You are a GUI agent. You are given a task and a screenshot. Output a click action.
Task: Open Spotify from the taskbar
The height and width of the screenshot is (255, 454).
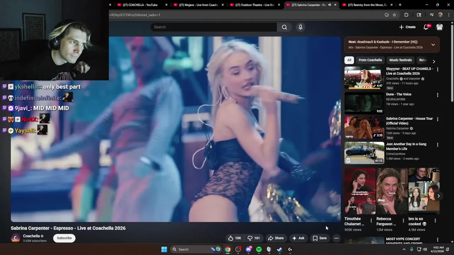click(259, 249)
